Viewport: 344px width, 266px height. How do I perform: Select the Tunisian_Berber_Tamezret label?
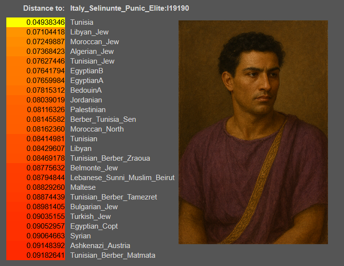[114, 197]
